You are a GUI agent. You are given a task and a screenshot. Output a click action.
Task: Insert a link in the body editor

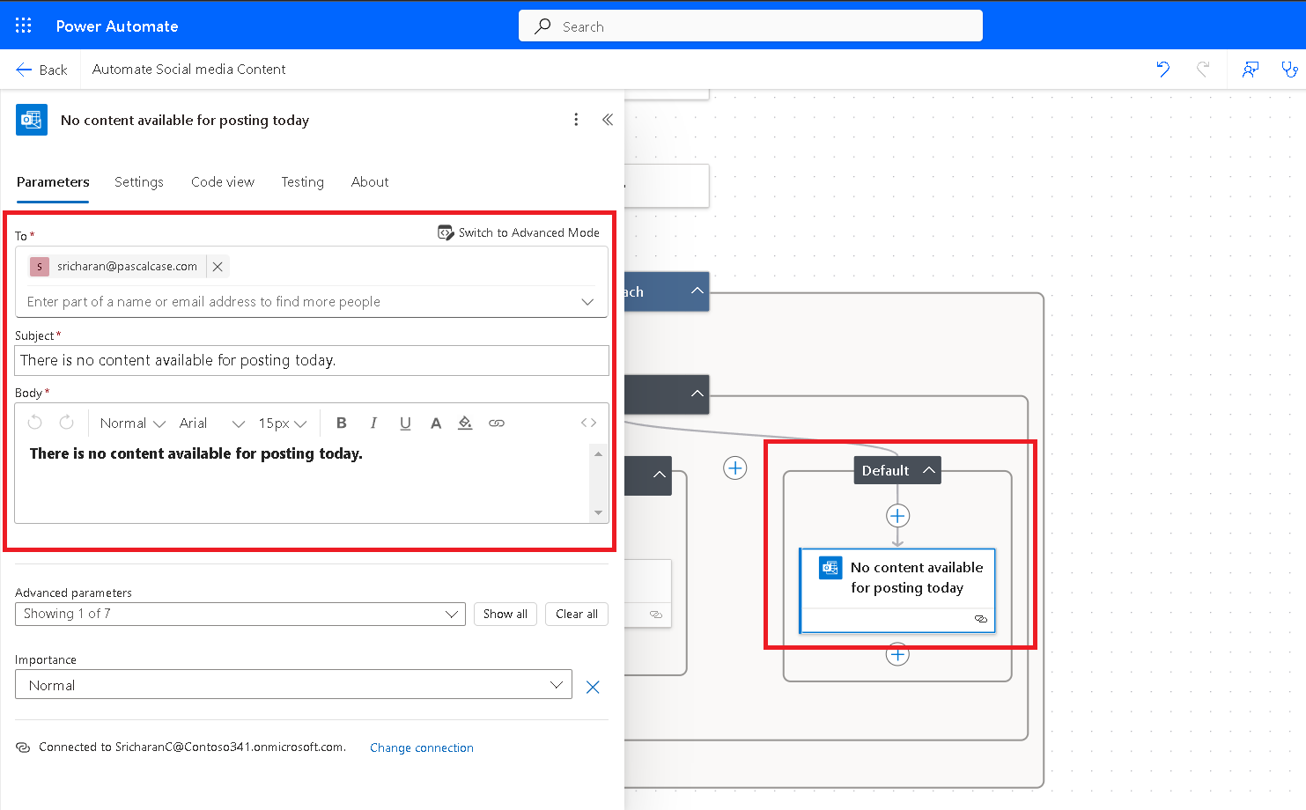click(497, 423)
